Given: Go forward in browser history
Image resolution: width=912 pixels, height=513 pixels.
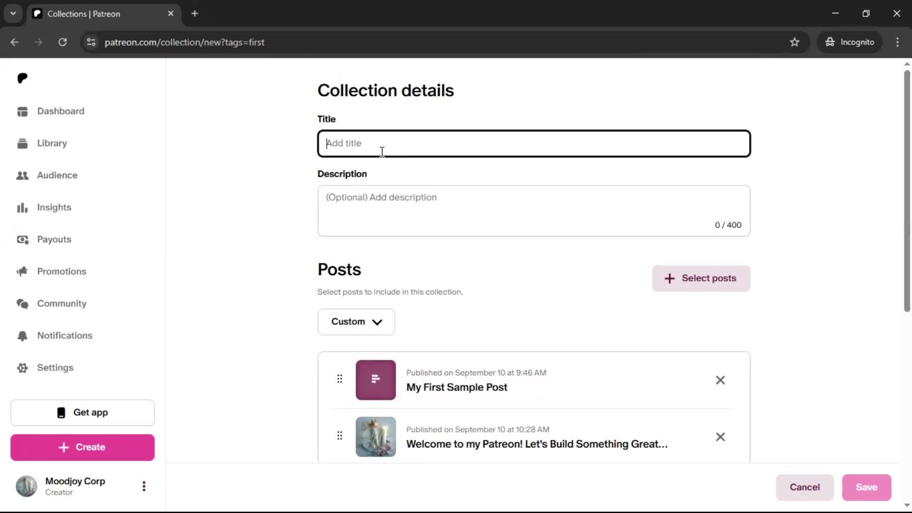Looking at the screenshot, I should point(38,42).
